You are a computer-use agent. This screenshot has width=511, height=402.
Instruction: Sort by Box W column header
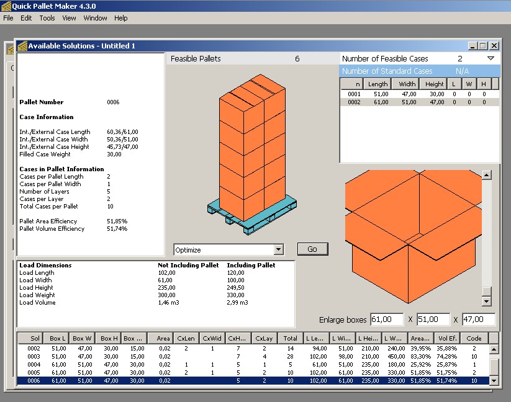(x=82, y=338)
